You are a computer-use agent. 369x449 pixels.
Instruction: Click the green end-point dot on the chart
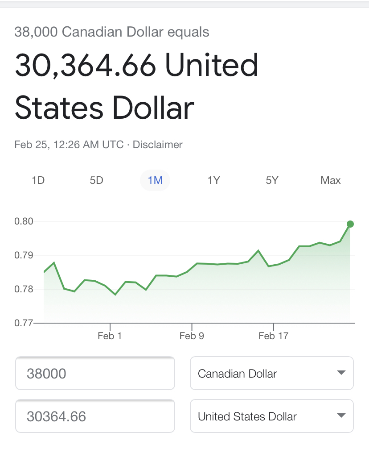tap(350, 224)
